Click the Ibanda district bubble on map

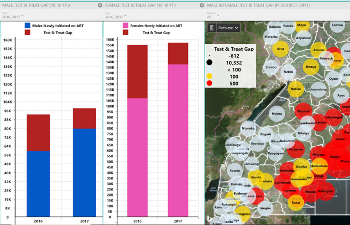click(x=256, y=177)
